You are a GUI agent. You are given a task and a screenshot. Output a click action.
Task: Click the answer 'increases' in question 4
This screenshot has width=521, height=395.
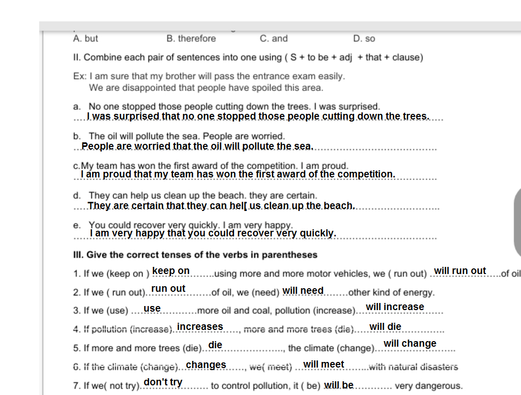(x=199, y=326)
